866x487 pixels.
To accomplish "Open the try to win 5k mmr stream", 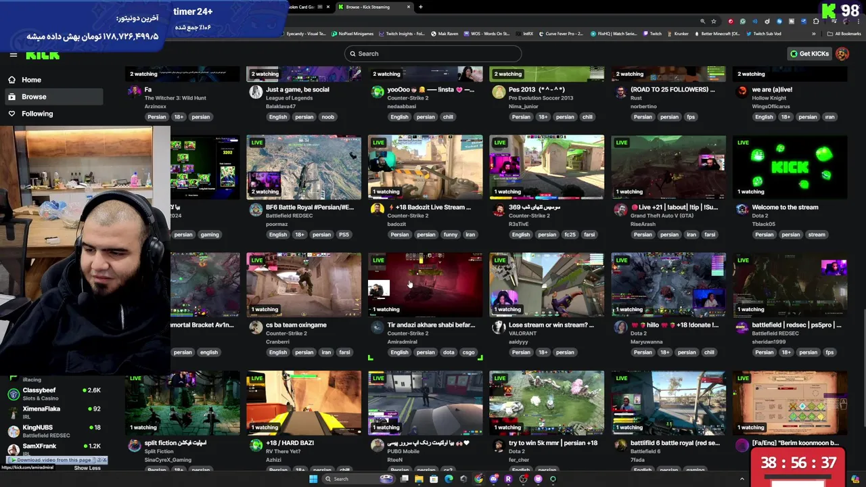I will click(547, 402).
